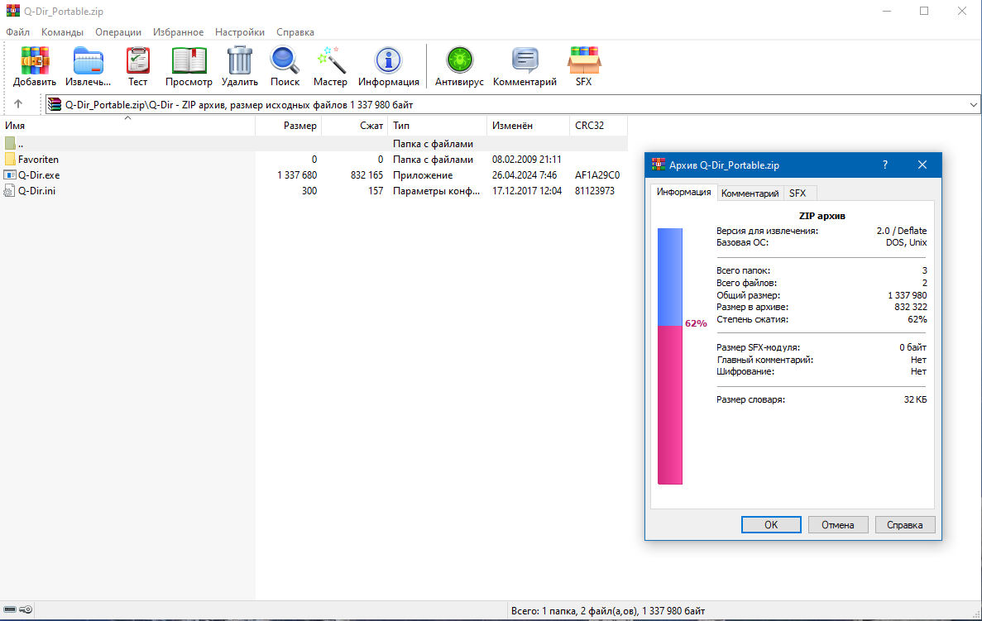Click the key password icon in status bar

(26, 609)
